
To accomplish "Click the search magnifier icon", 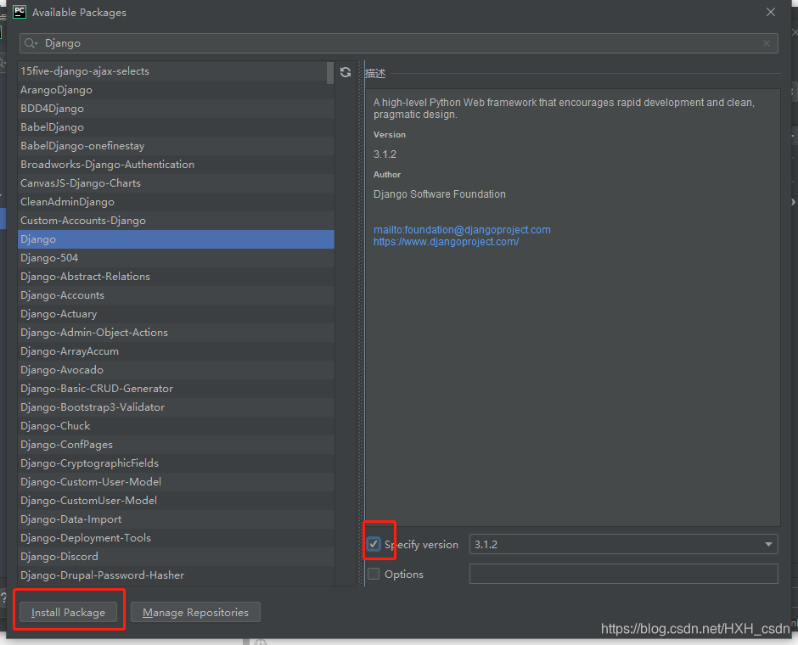I will (x=31, y=43).
